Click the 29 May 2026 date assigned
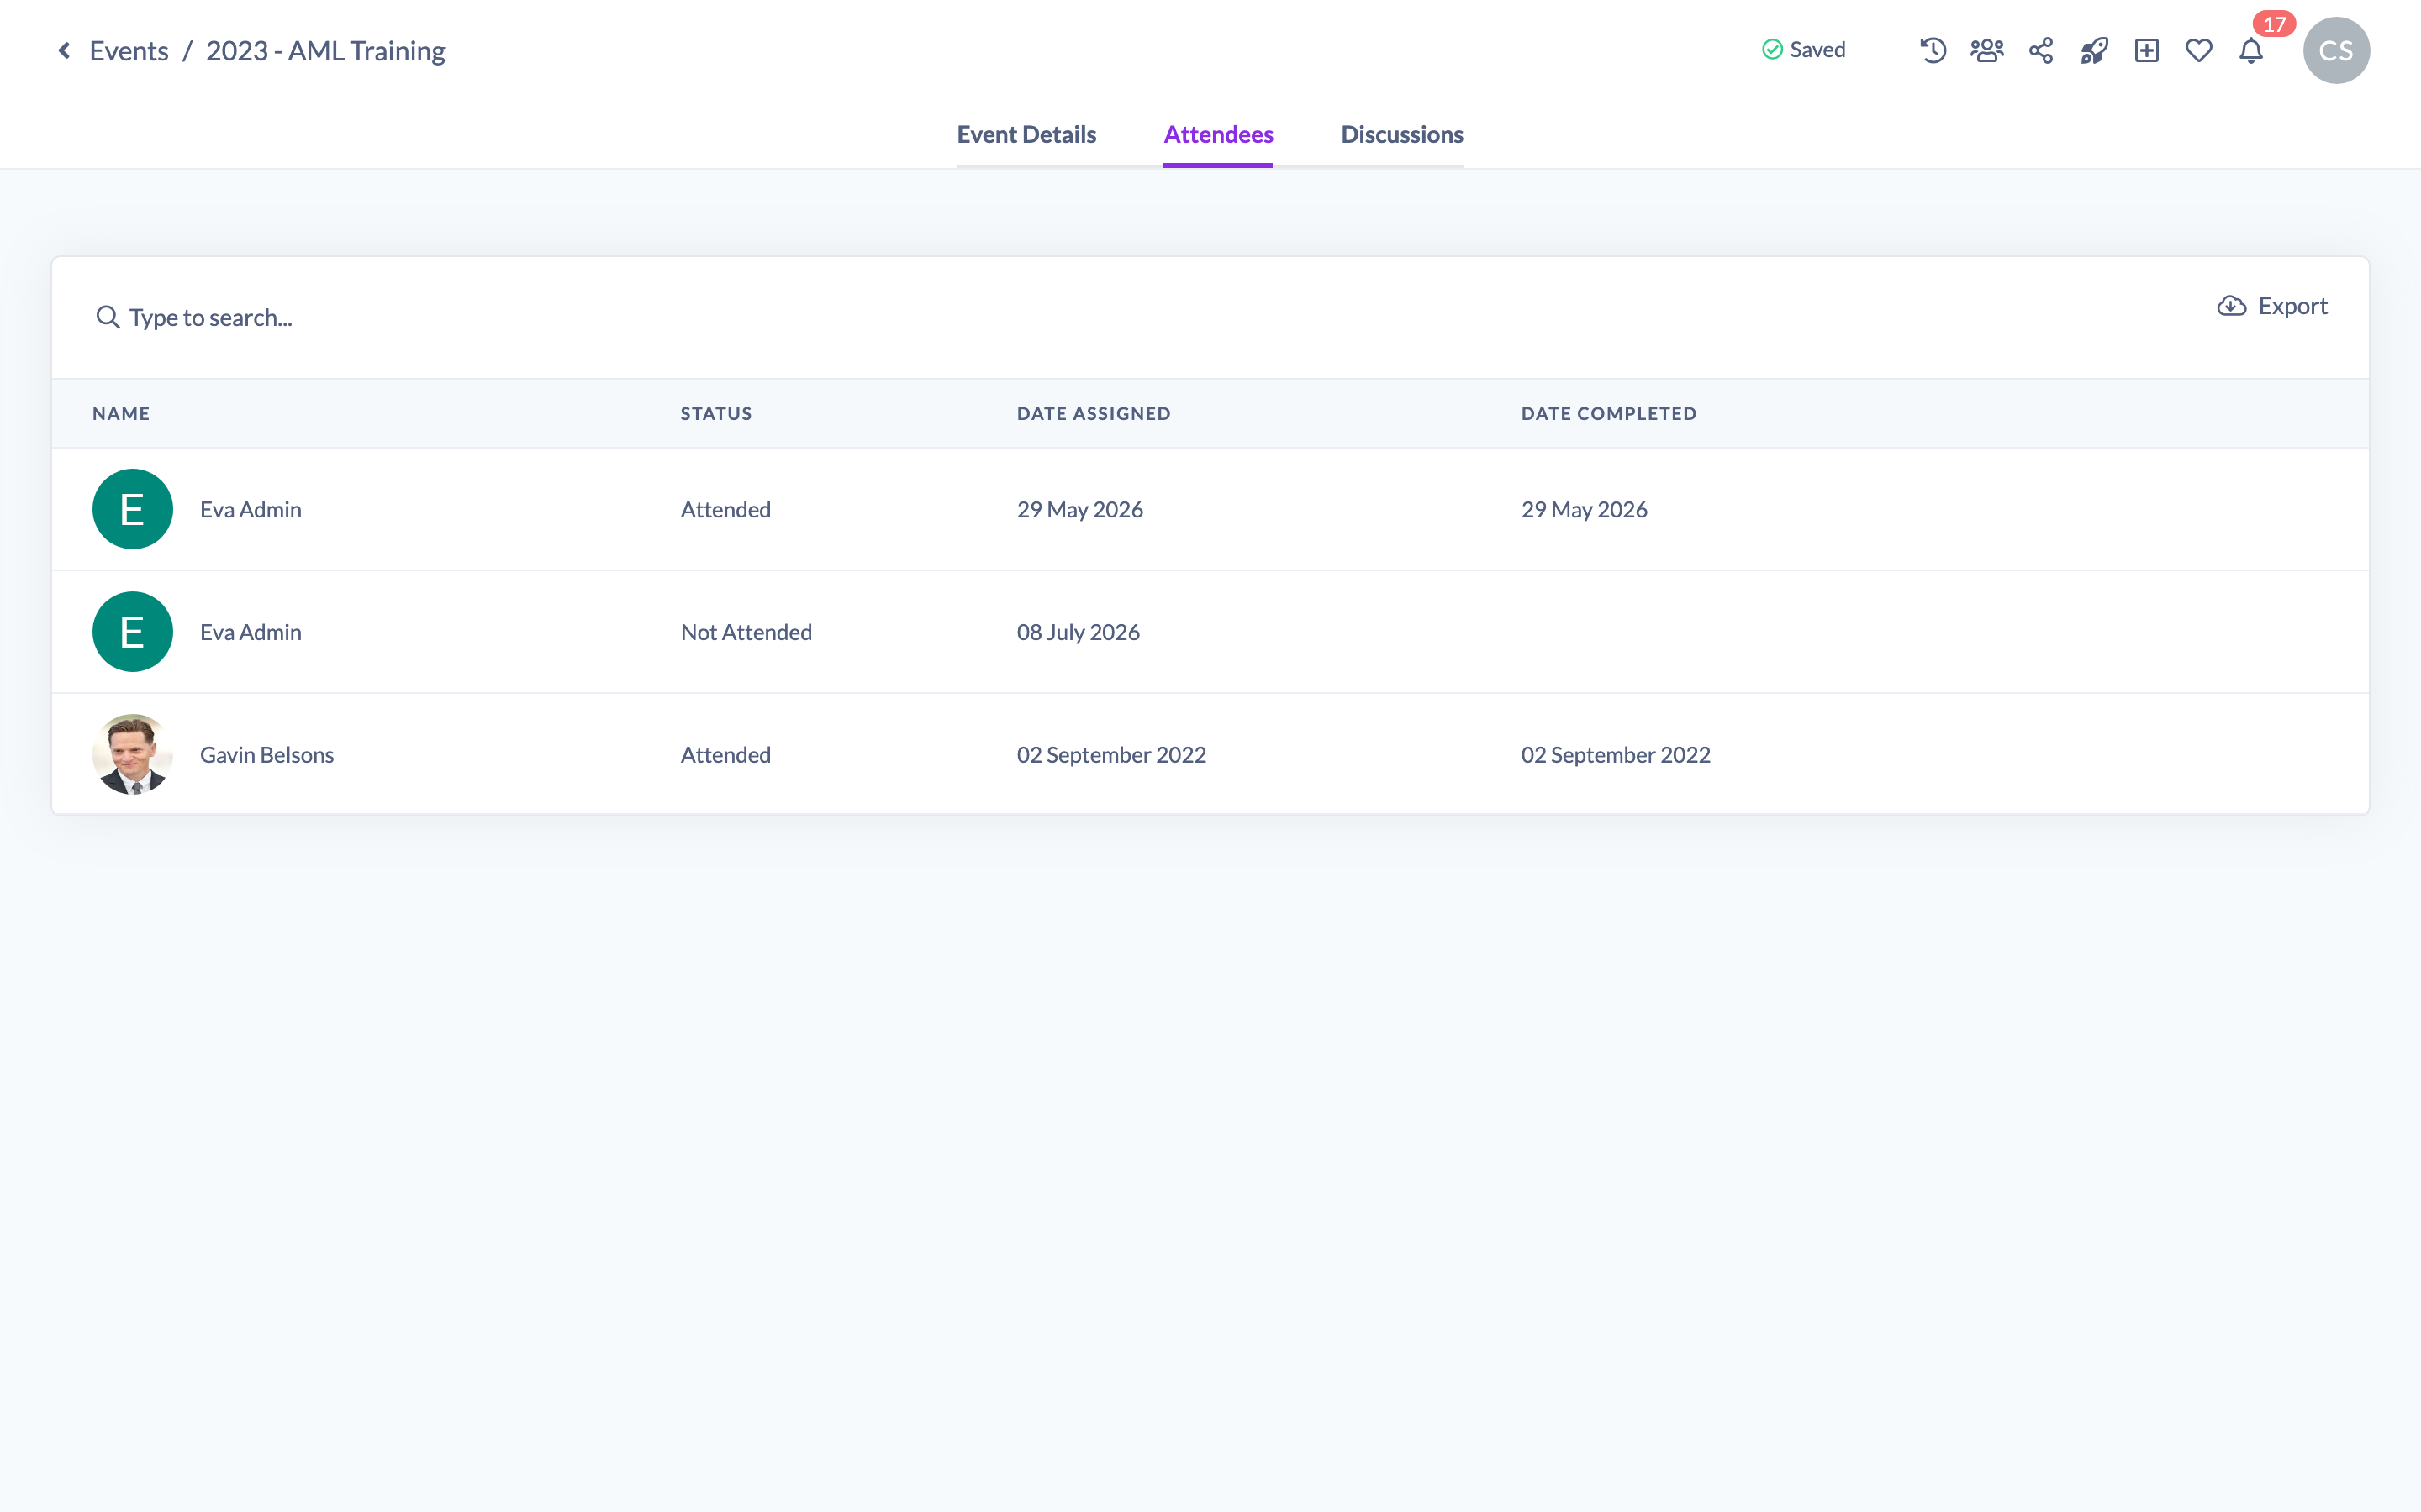 click(1079, 509)
